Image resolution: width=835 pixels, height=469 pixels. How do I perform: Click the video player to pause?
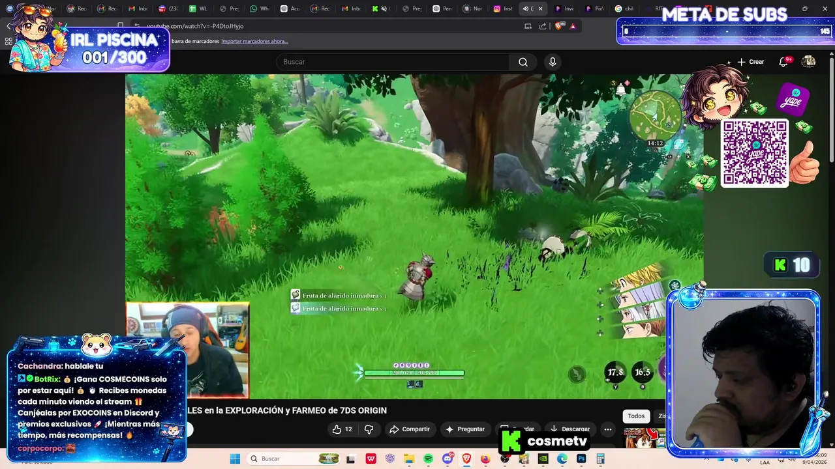pyautogui.click(x=414, y=236)
